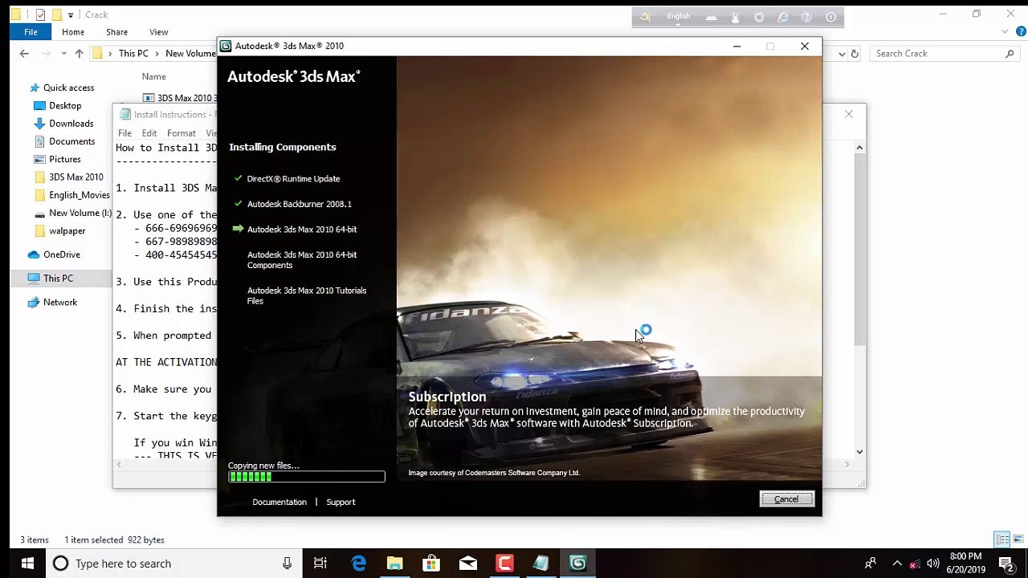Select Pictures in the navigation pane

65,160
